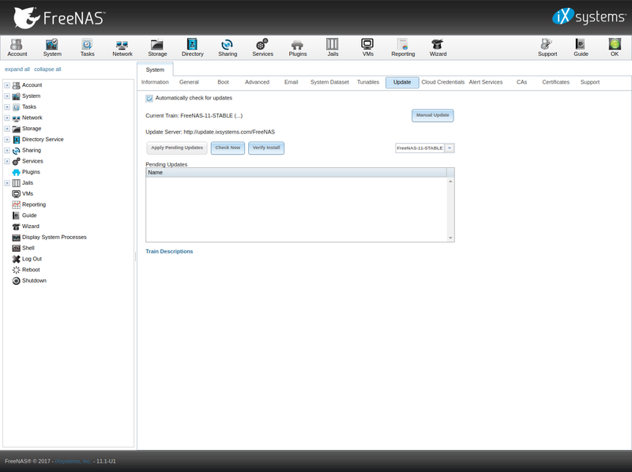Click the Name column header
The height and width of the screenshot is (472, 632).
coord(296,172)
